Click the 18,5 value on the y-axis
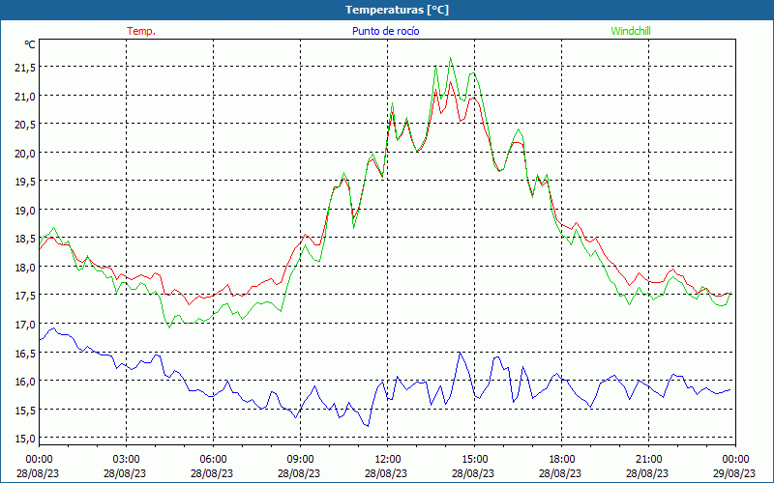 (25, 240)
